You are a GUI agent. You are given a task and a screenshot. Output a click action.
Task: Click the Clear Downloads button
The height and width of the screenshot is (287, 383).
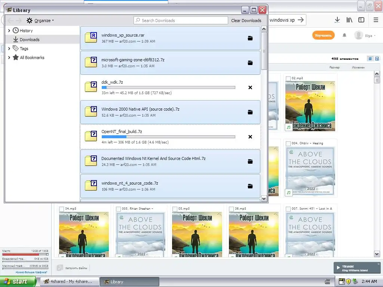coord(246,21)
